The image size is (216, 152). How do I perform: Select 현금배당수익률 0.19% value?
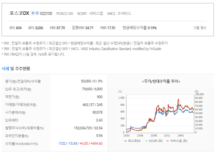(140, 28)
